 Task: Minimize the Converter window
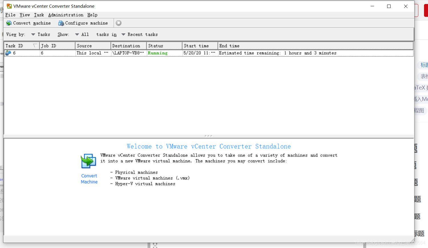[372, 6]
